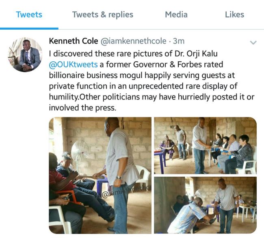Open the tweet options chevron menu
264x238 pixels.
[x=253, y=43]
